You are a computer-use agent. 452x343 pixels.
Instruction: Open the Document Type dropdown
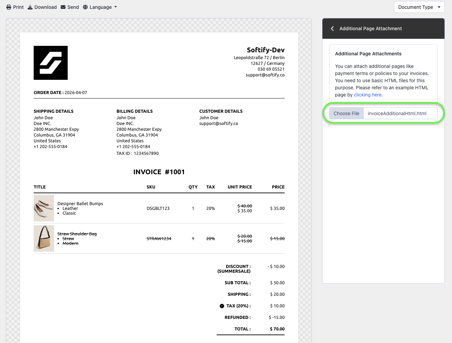419,7
